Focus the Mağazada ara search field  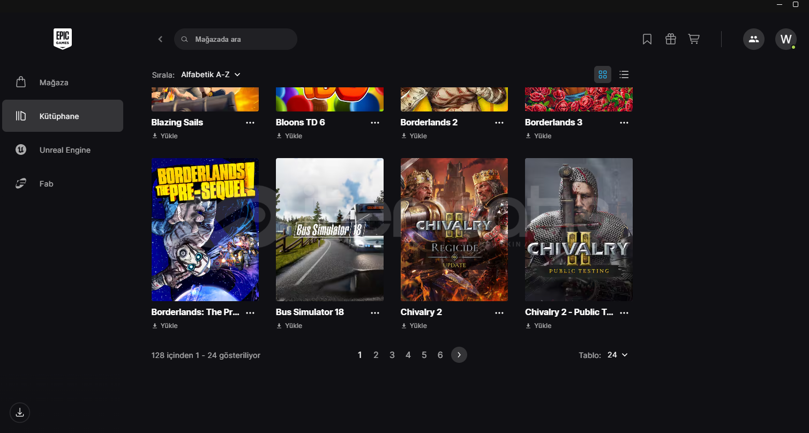236,39
